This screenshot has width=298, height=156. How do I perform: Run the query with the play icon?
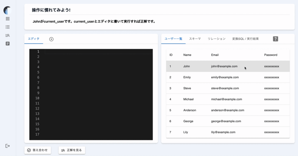51,39
